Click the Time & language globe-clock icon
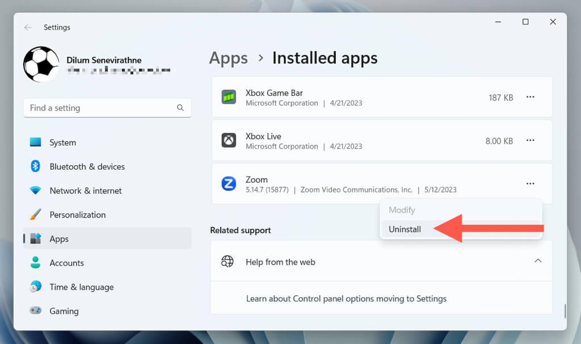This screenshot has height=344, width=581. (35, 287)
